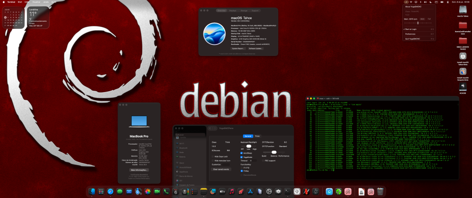Screen dimensions: 472x198
Task: Open Calendar showing date 6 in Dock
Action: [176, 191]
